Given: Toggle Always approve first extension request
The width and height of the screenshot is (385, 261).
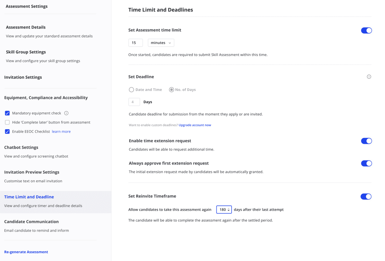Looking at the screenshot, I should point(366,163).
